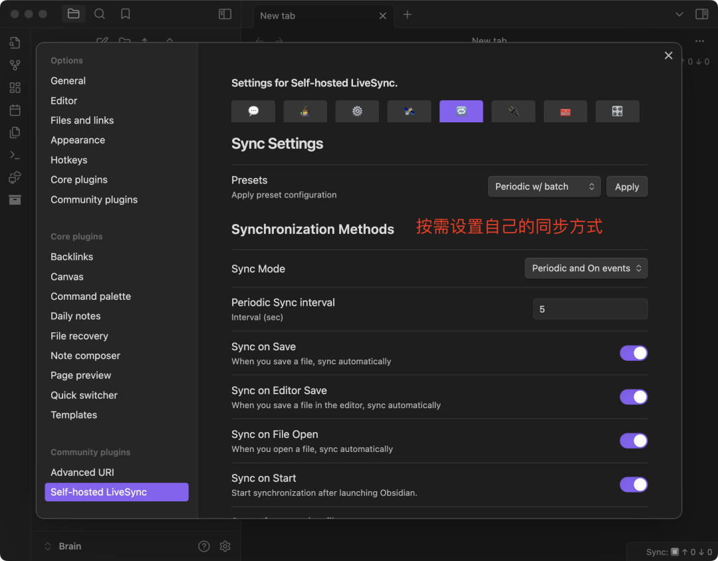Open the search magnifier icon
The height and width of the screenshot is (561, 718).
pyautogui.click(x=99, y=14)
